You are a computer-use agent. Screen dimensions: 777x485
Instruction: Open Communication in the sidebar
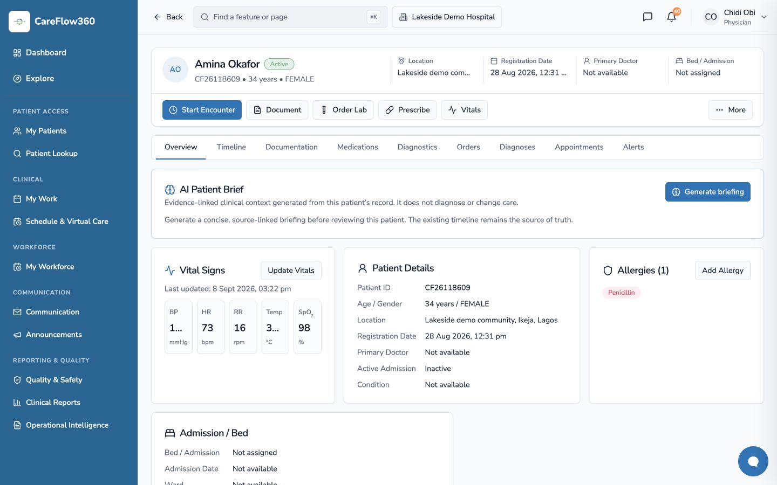tap(69, 312)
